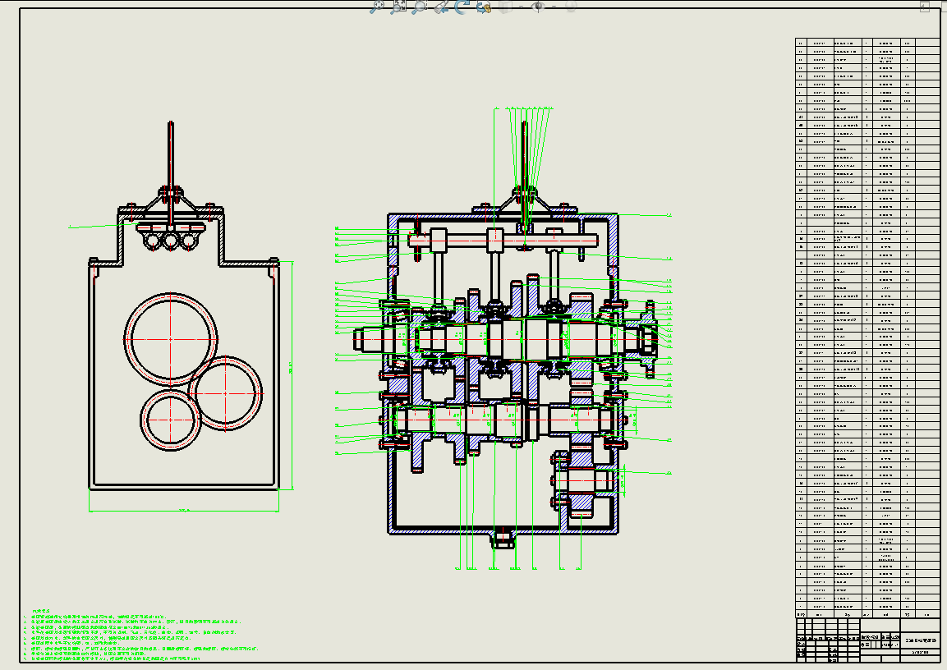Click the bill of materials table
The image size is (947, 670).
pyautogui.click(x=867, y=328)
